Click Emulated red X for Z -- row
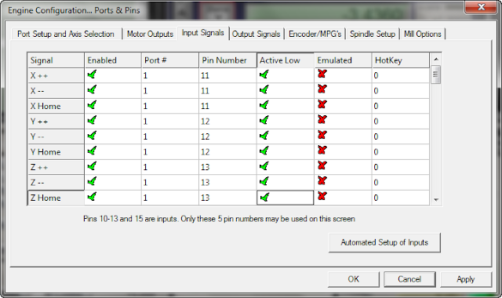Image resolution: width=502 pixels, height=298 pixels. (x=322, y=180)
